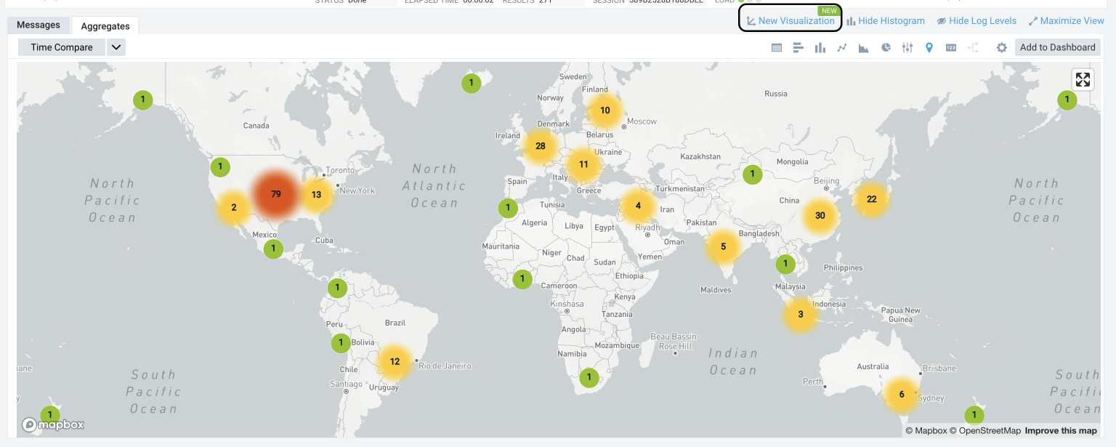Image resolution: width=1116 pixels, height=447 pixels.
Task: Toggle Hide Histogram
Action: click(x=886, y=21)
